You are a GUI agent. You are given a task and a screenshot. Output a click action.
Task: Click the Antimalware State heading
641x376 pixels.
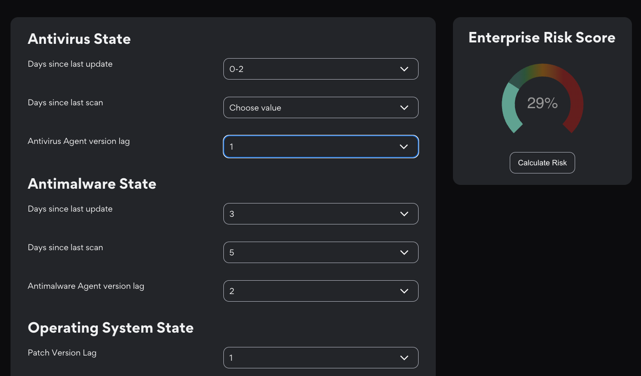point(92,184)
